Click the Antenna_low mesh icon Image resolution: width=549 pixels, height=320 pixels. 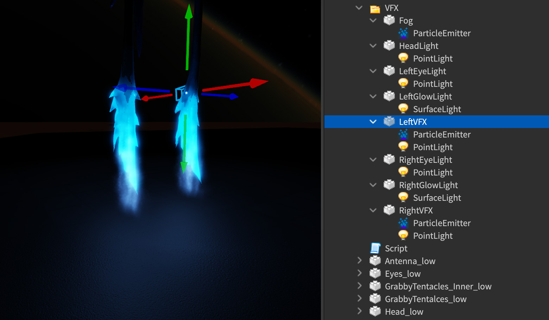[375, 261]
